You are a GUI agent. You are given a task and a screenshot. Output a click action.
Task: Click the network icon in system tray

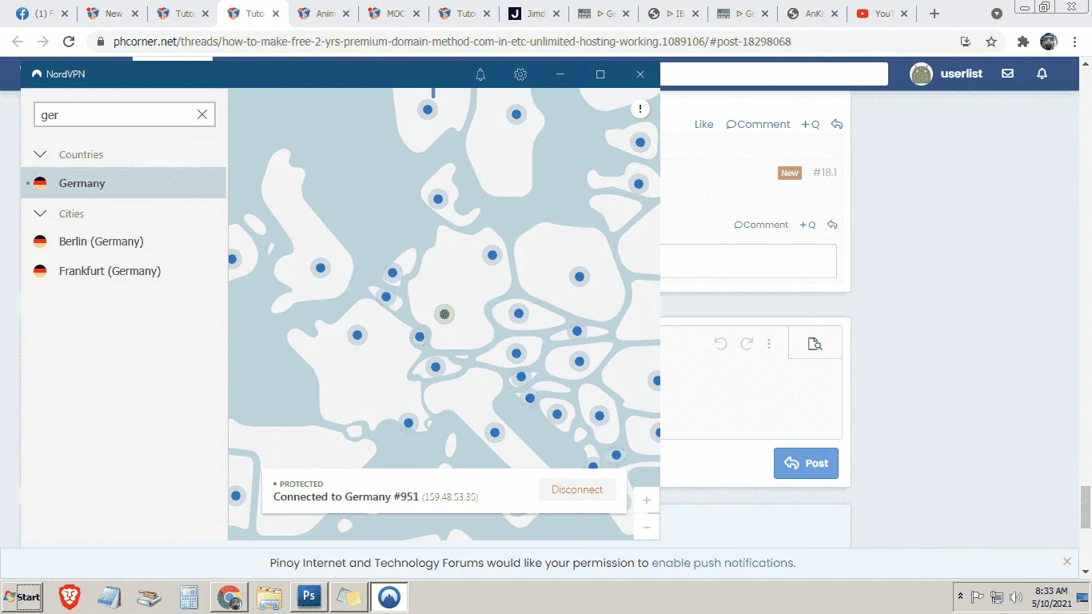point(996,597)
